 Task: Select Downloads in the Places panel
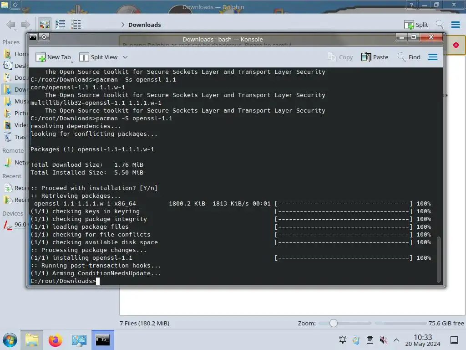click(x=14, y=90)
